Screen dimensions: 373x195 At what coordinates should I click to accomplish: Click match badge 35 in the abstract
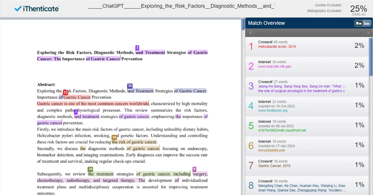(130, 86)
